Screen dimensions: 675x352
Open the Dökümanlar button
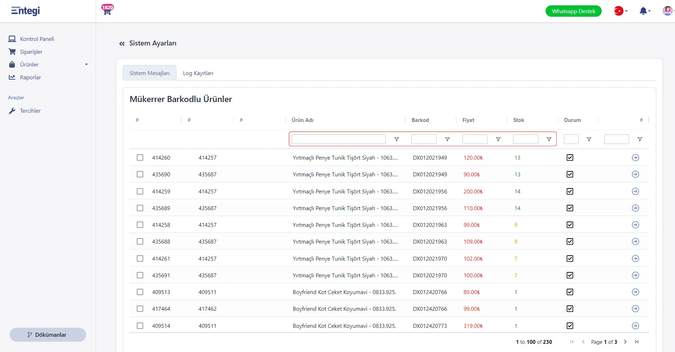pyautogui.click(x=48, y=335)
